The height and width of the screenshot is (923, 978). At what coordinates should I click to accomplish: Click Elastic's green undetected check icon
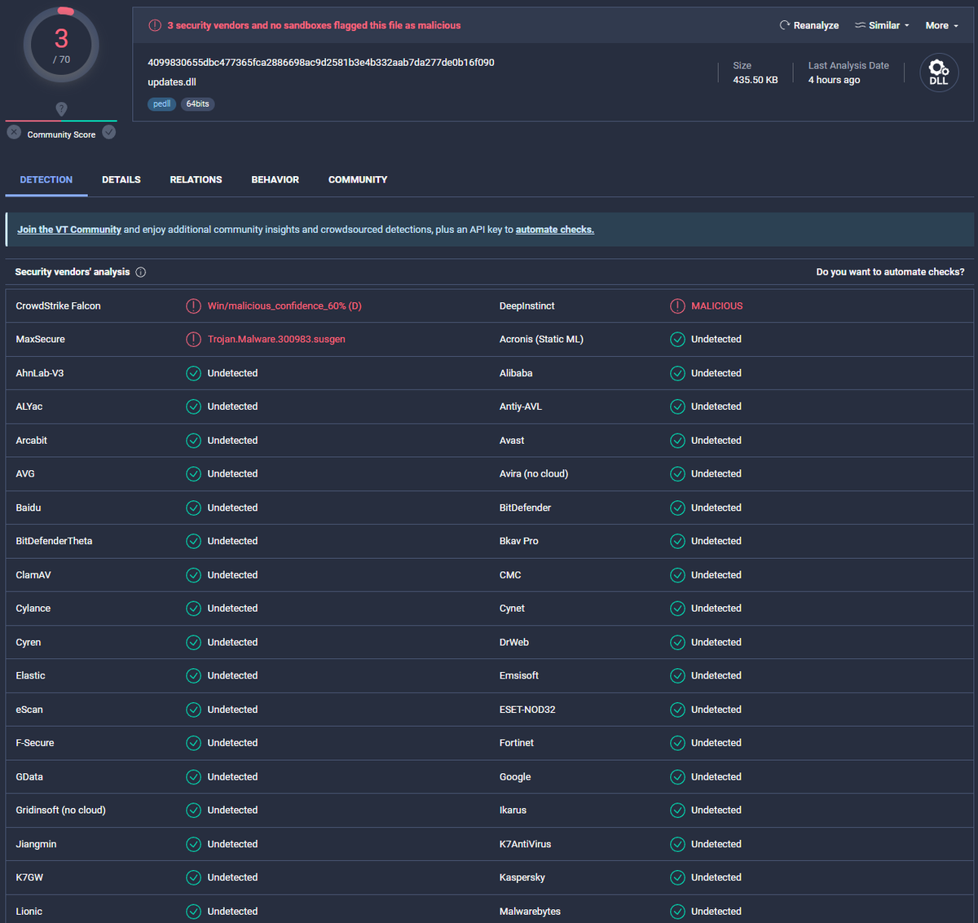(x=193, y=675)
